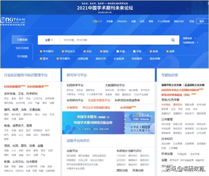
Task: Open the 政府文件 link
Action: (101, 59)
